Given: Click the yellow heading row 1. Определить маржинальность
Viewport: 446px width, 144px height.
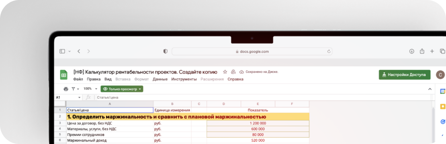Looking at the screenshot, I should 188,116.
